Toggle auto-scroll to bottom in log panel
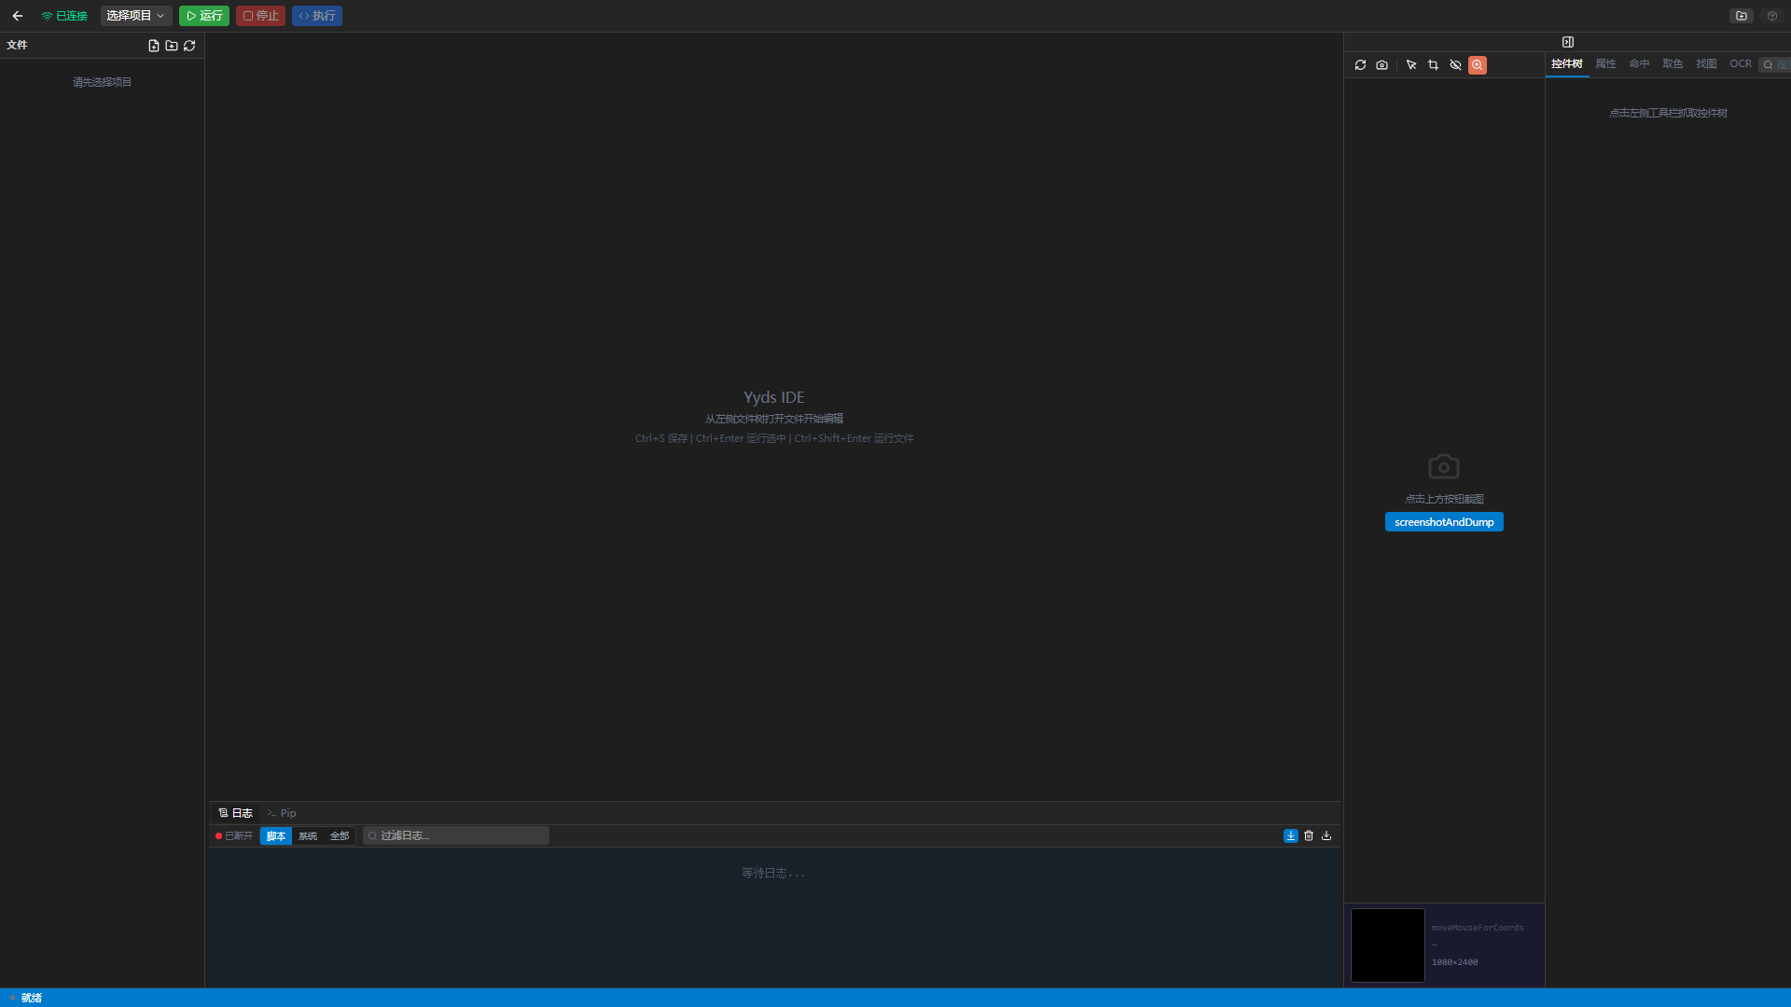 (x=1291, y=836)
